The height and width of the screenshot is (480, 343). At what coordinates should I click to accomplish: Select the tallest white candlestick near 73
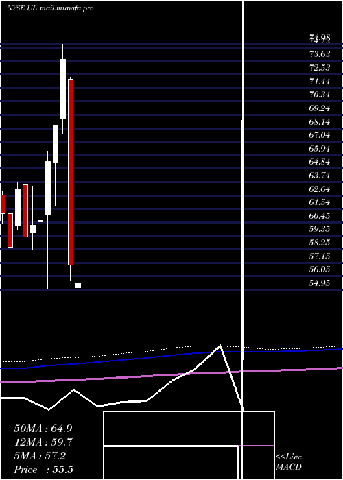pos(63,89)
